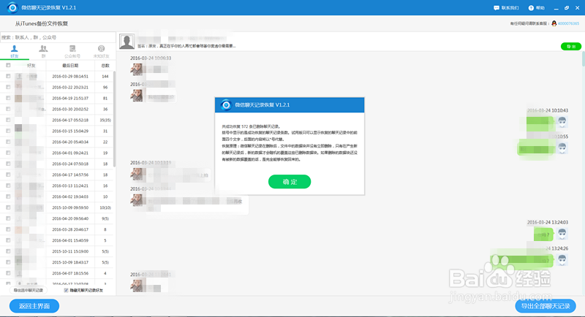
Task: Switch to the 未知好友 tab
Action: click(x=101, y=51)
